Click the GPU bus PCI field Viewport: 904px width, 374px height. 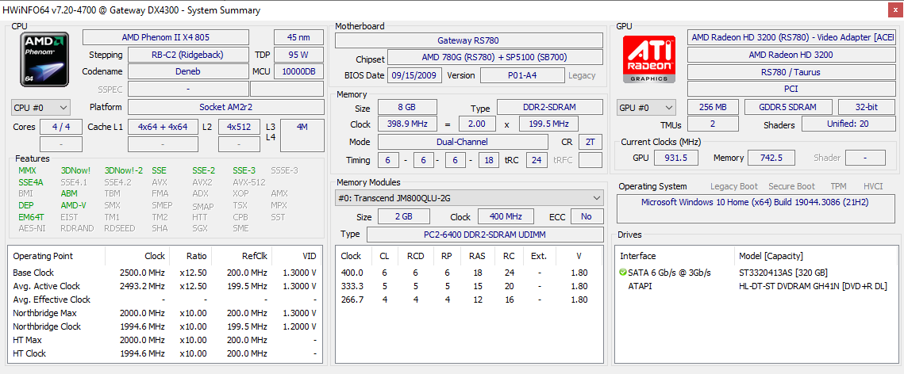tap(791, 90)
